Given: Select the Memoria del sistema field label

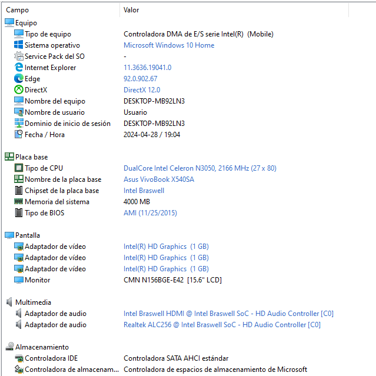Looking at the screenshot, I should pos(57,202).
